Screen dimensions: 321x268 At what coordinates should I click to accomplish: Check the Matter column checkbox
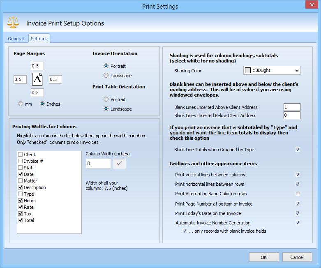click(x=21, y=180)
